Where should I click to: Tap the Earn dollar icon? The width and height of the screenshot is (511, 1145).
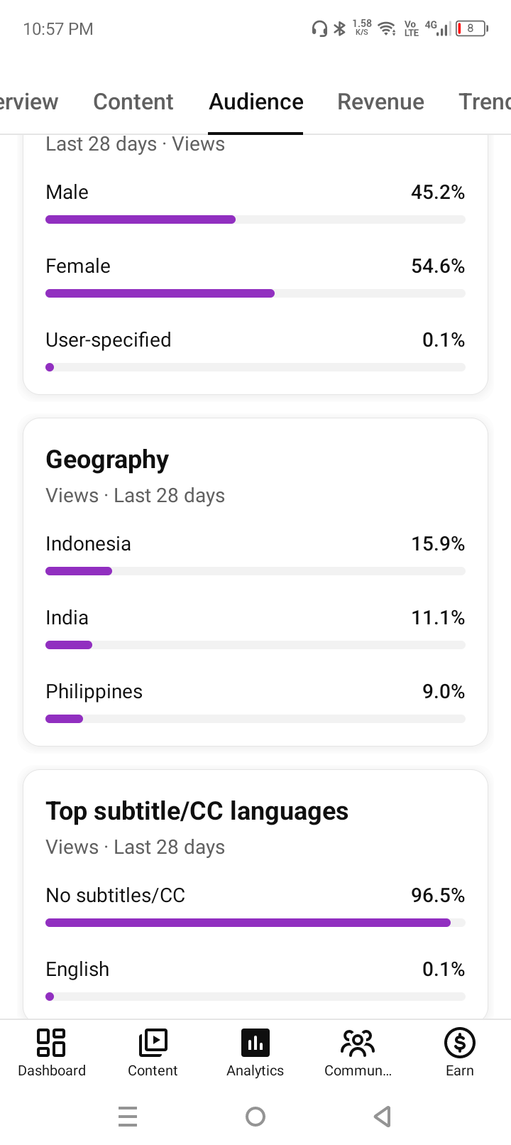[x=460, y=1043]
